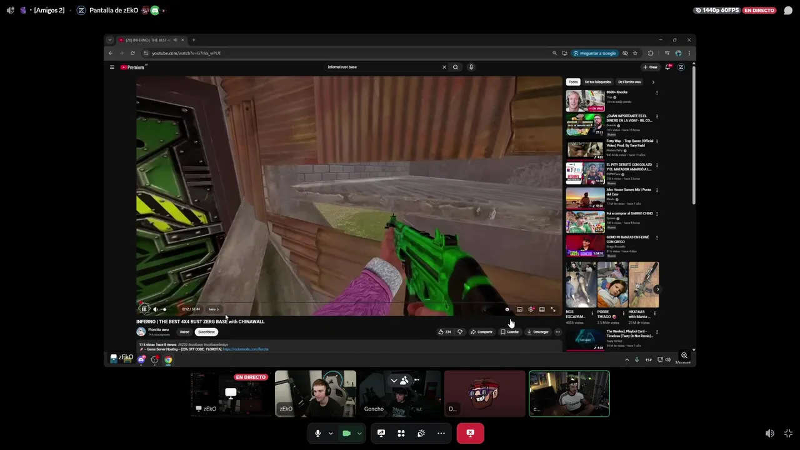Go to YouTube Premium home logo
The height and width of the screenshot is (450, 800).
pos(132,67)
